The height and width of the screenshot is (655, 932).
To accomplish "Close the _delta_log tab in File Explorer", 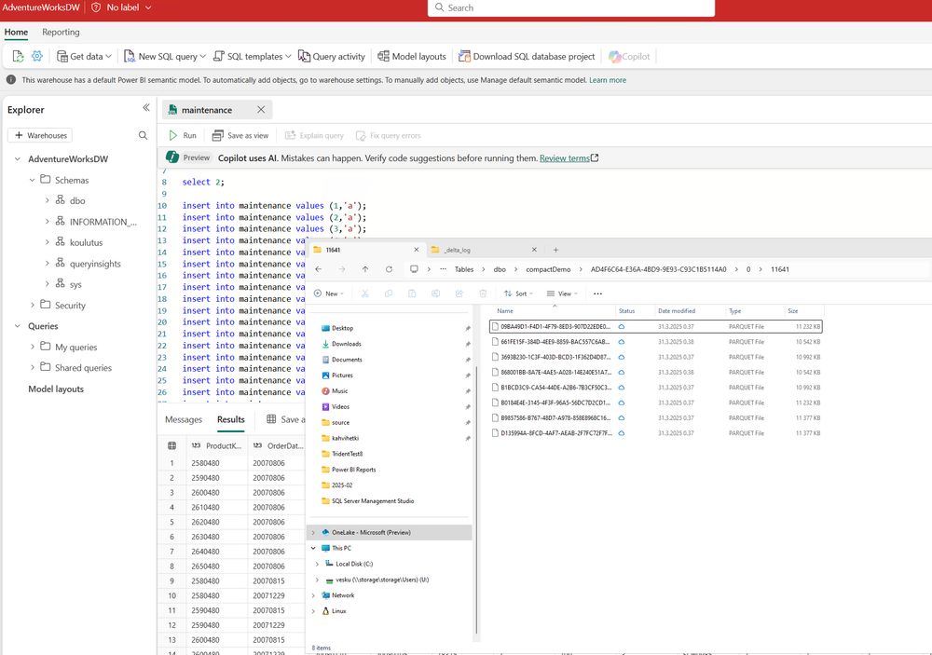I will [534, 250].
